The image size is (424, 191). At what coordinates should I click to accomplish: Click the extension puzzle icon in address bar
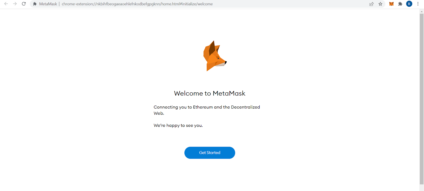click(35, 4)
